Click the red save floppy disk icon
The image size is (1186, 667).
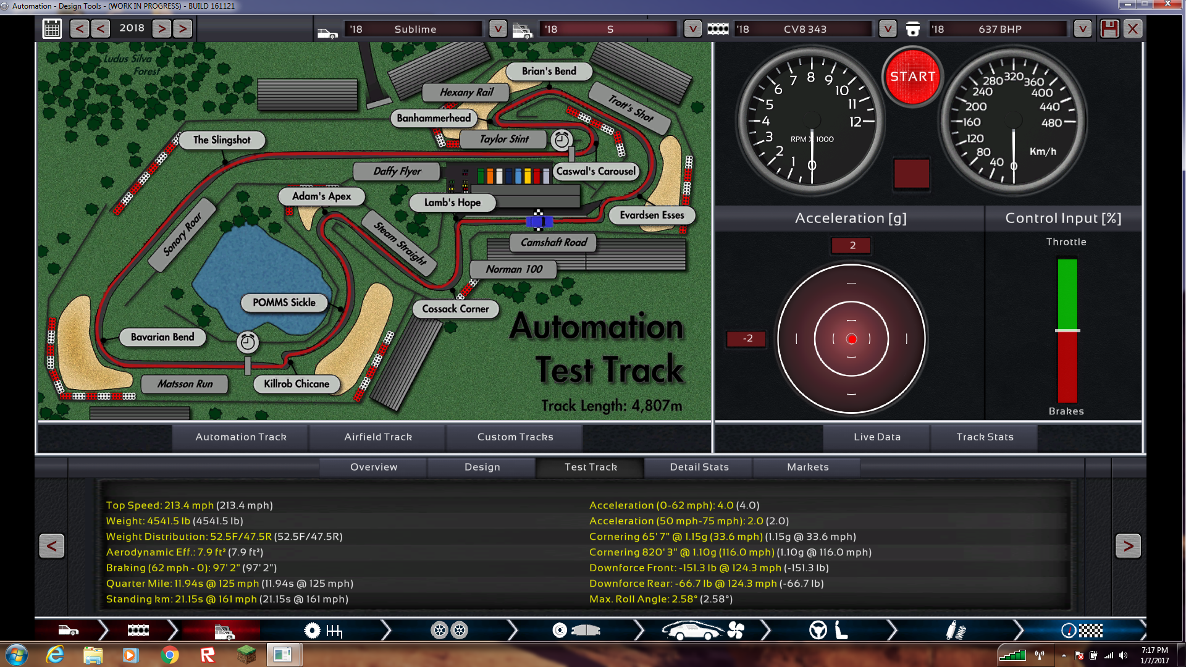click(x=1109, y=29)
